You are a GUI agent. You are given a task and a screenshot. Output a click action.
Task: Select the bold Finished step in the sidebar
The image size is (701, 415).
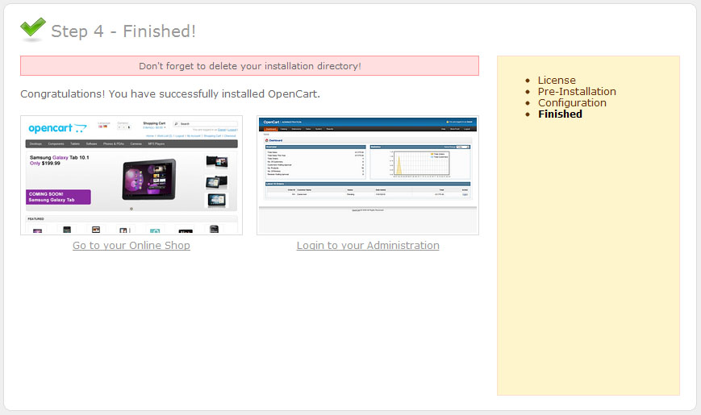560,114
